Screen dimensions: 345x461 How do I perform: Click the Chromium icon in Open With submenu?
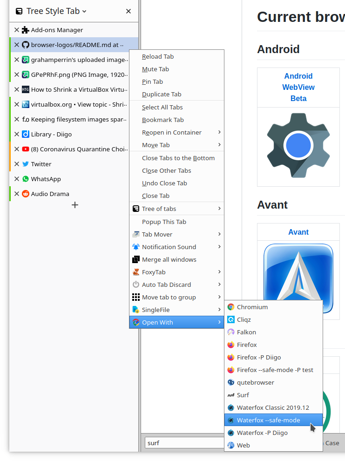tap(231, 307)
